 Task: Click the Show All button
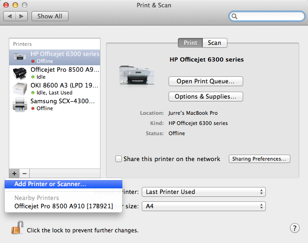pyautogui.click(x=50, y=16)
